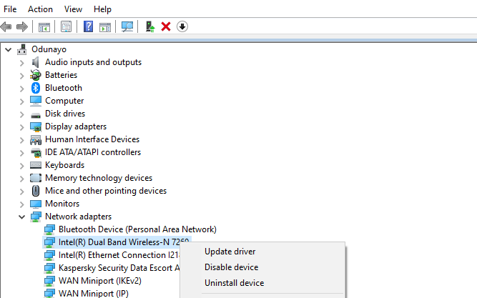Expand the Audio inputs and outputs node
Image resolution: width=477 pixels, height=298 pixels.
click(x=22, y=63)
